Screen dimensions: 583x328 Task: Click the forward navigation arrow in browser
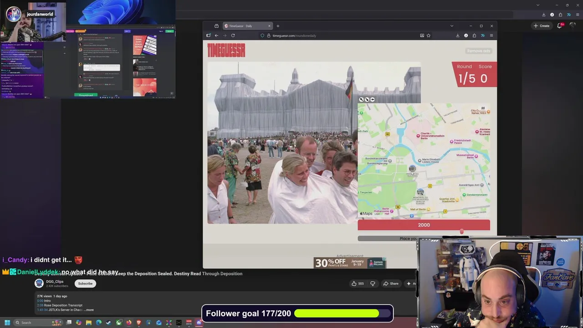(225, 36)
